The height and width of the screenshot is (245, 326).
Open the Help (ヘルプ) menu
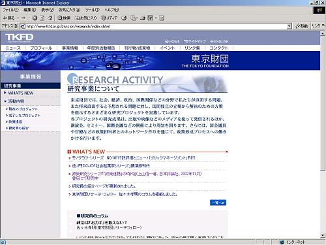(111, 10)
